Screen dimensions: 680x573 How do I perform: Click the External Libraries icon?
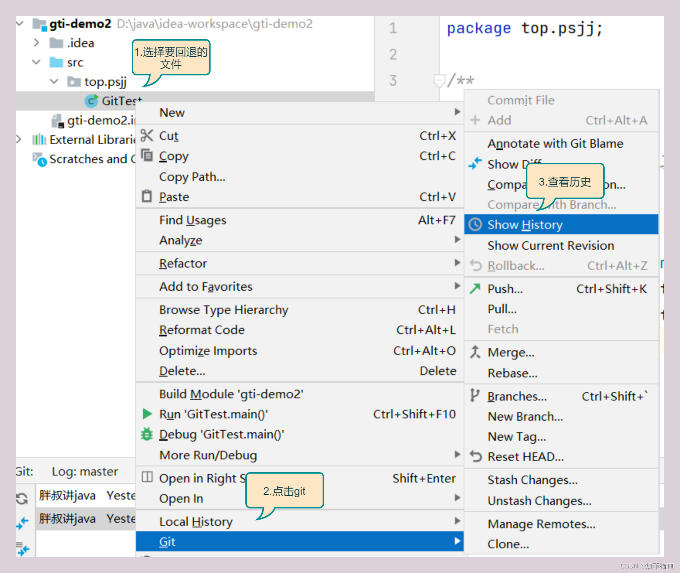point(39,140)
